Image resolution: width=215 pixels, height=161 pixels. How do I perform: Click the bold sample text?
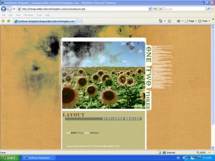73,133
